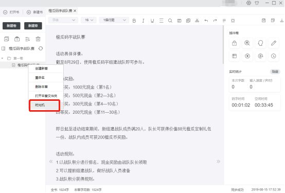Open the 字体 font dropdown
The image size is (285, 193).
point(63,20)
